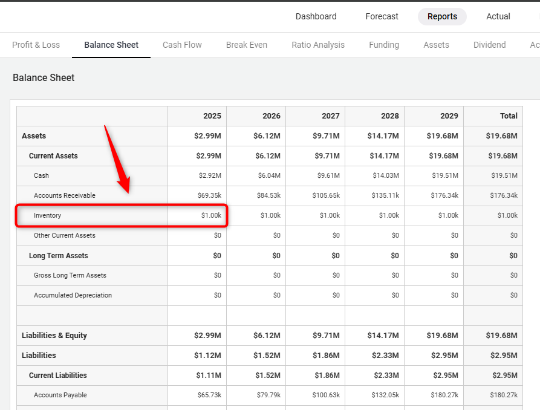The image size is (540, 410).
Task: Select the Liabilities row label
Action: tap(39, 355)
